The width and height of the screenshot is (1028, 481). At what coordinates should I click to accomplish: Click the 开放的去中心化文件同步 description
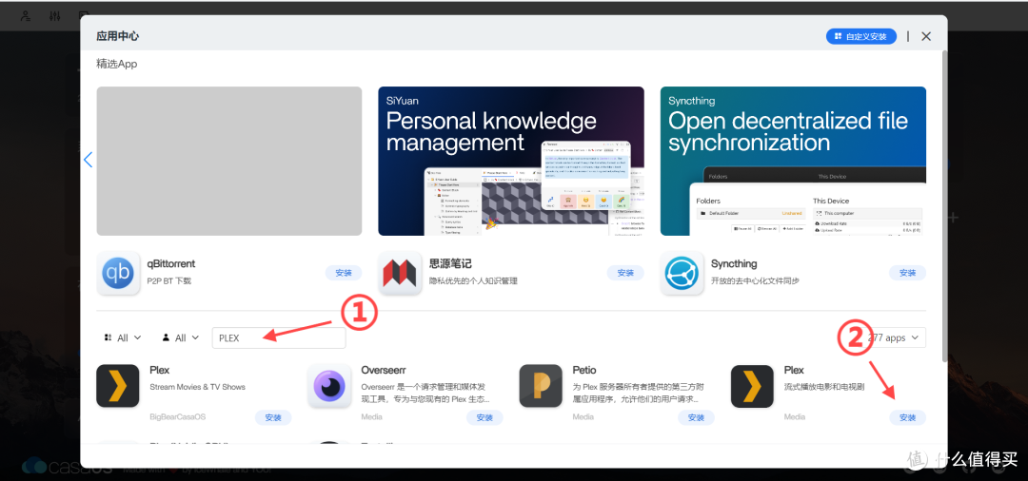[755, 280]
